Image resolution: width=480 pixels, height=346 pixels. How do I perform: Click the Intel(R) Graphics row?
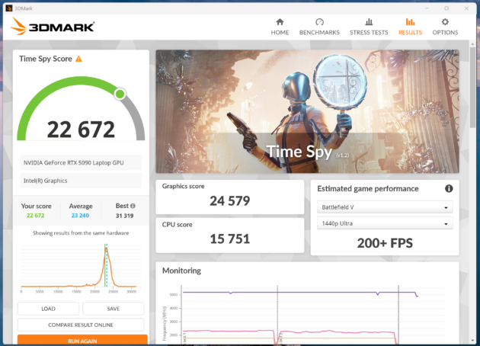tap(81, 181)
